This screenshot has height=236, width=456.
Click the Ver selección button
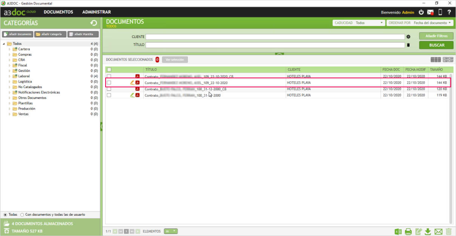[175, 59]
